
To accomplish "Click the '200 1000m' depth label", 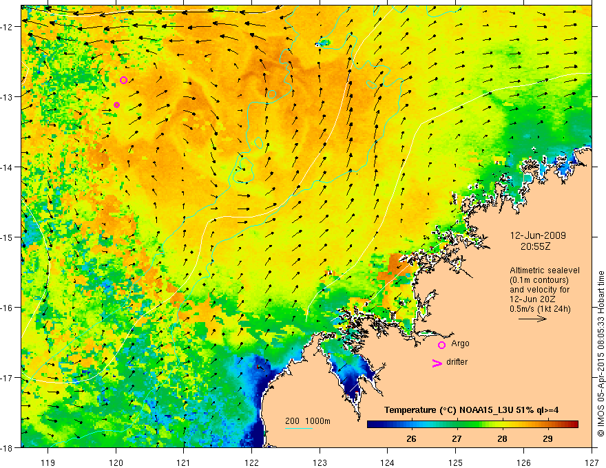I will pyautogui.click(x=308, y=421).
